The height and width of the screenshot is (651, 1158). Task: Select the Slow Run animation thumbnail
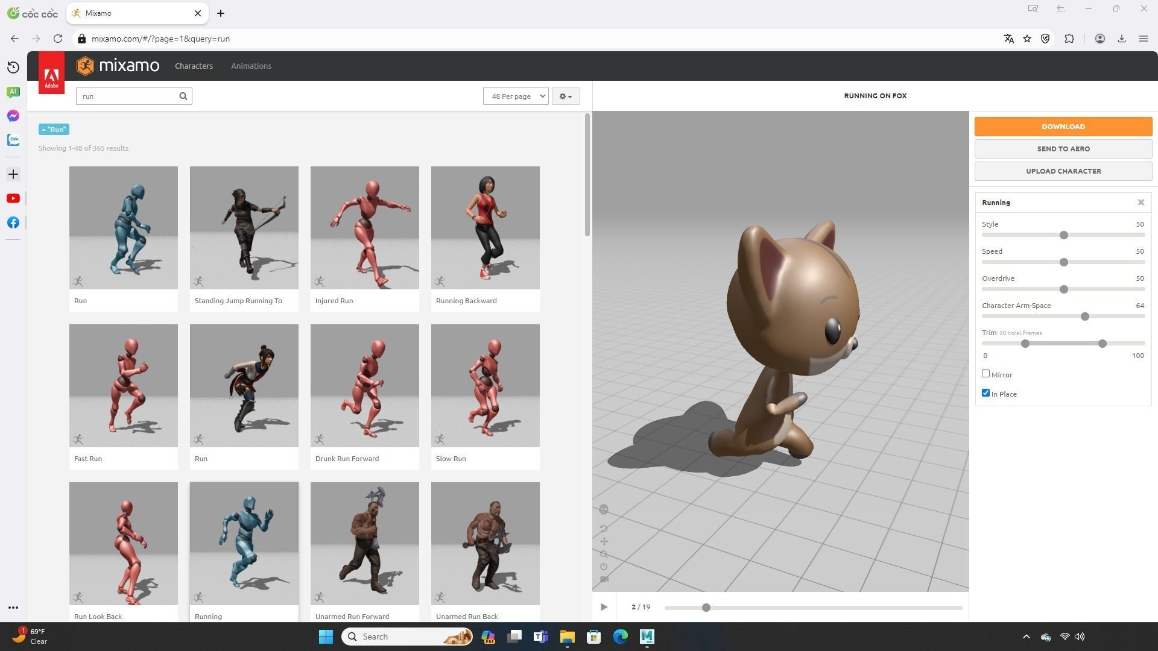(x=486, y=386)
